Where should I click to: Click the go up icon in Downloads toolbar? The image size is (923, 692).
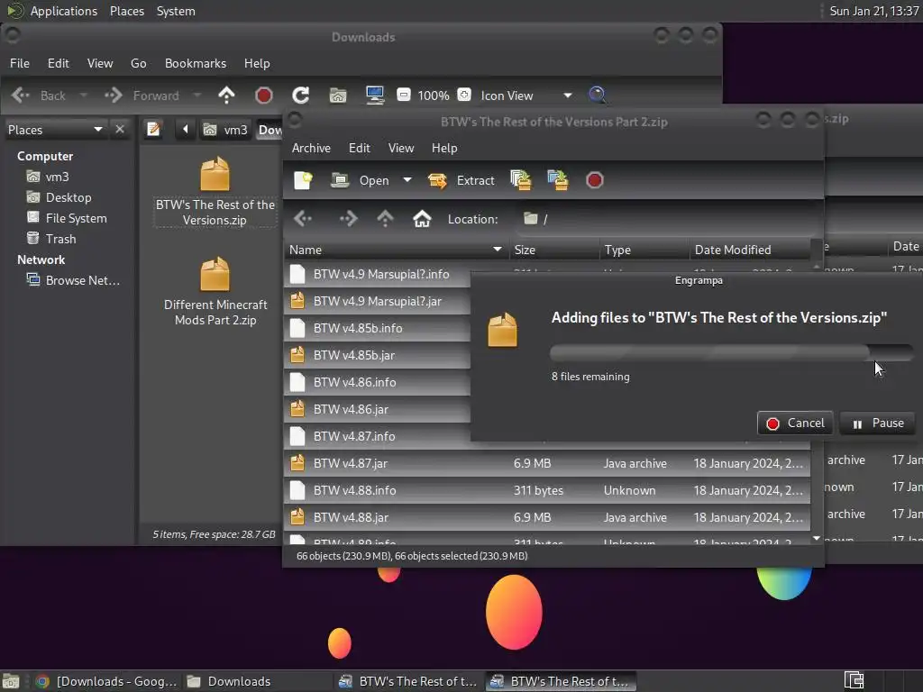click(226, 96)
